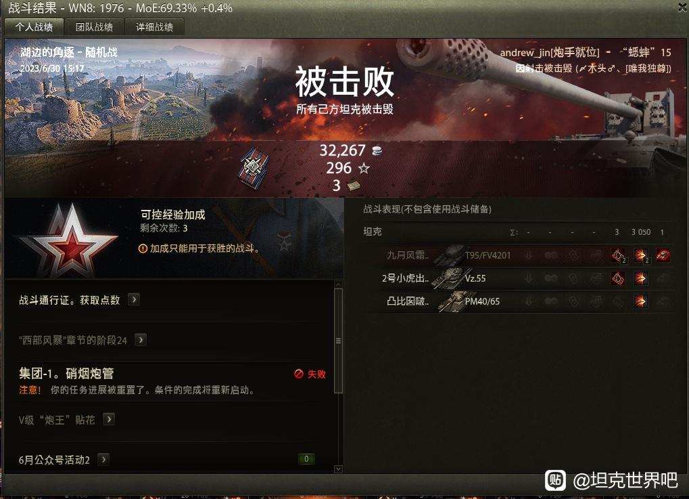The height and width of the screenshot is (499, 689).
Task: Click Vz.55 damage dealt icon
Action: click(x=641, y=278)
